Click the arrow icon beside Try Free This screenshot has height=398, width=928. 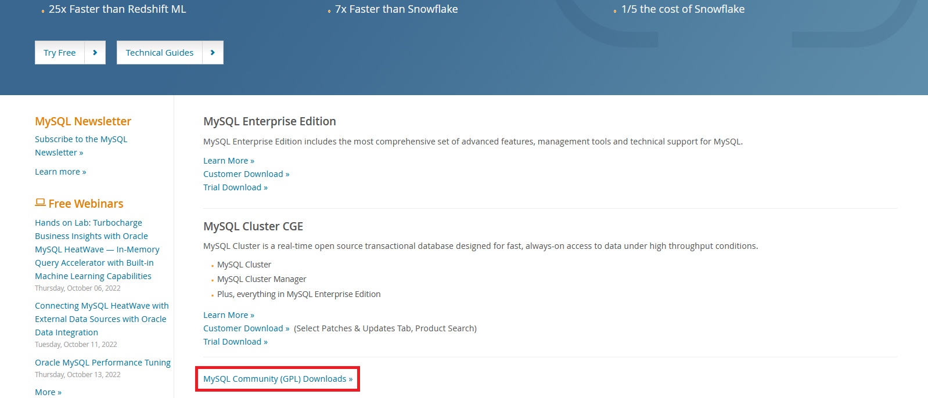(x=95, y=52)
